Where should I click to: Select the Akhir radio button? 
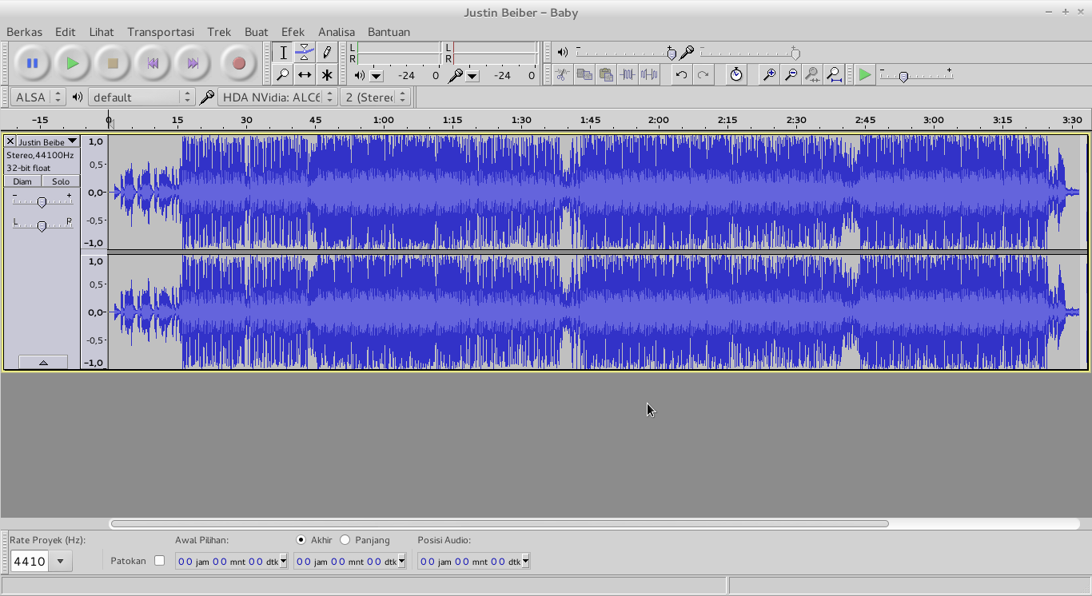pos(301,540)
